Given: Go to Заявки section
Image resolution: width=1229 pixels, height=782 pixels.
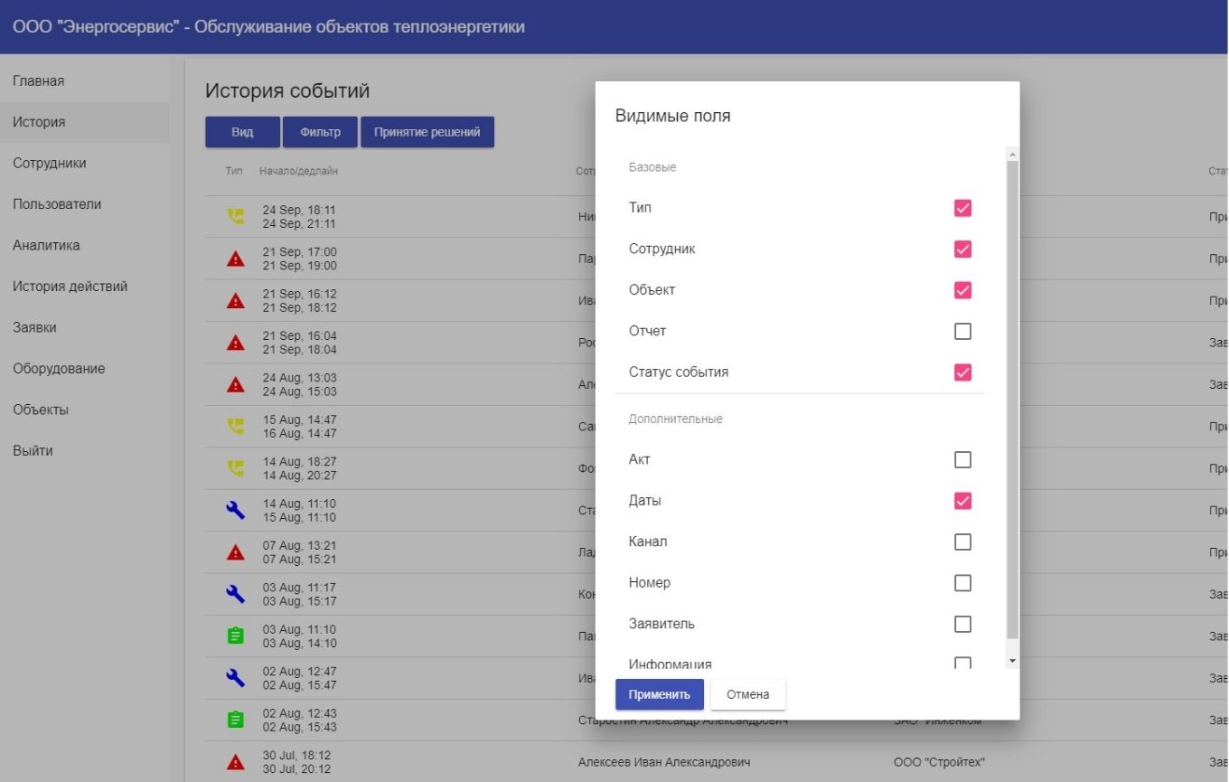Looking at the screenshot, I should 84,328.
